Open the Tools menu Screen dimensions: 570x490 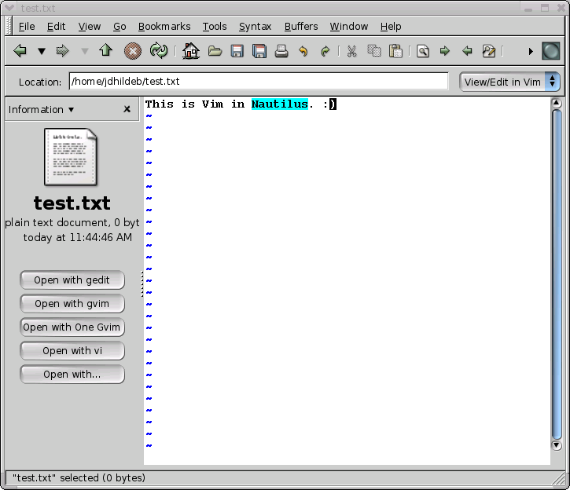215,27
